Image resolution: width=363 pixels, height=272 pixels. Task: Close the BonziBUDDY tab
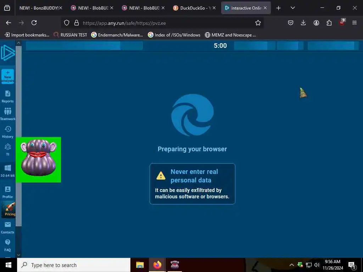[x=61, y=8]
